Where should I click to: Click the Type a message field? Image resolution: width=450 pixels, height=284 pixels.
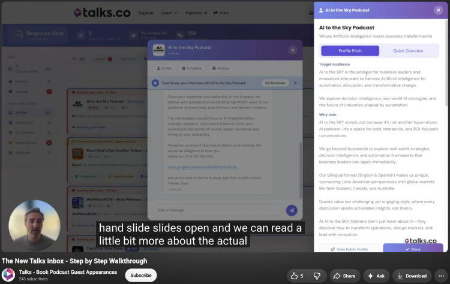point(218,210)
